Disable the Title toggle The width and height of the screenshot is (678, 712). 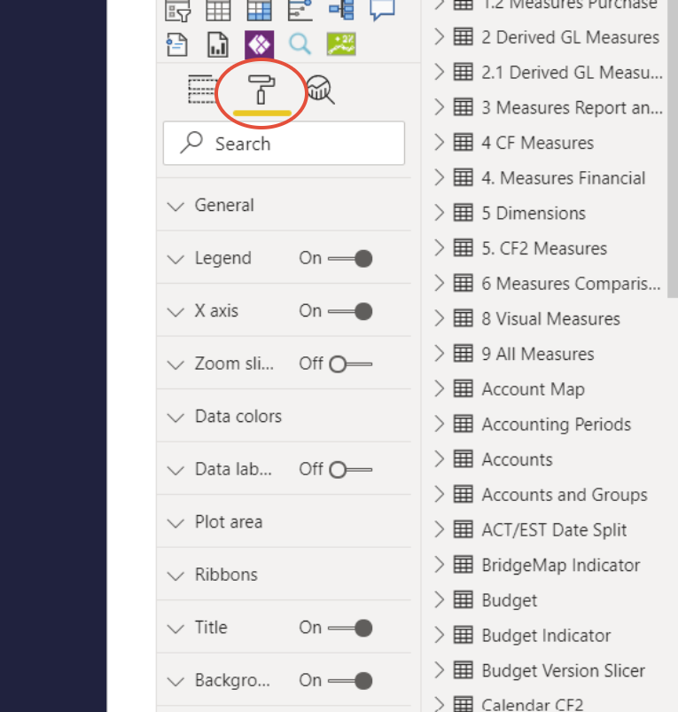[x=350, y=628]
